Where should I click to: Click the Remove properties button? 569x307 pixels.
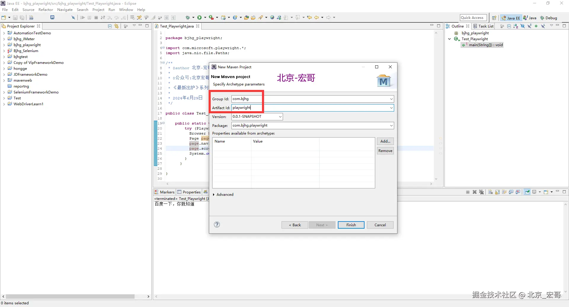click(385, 151)
